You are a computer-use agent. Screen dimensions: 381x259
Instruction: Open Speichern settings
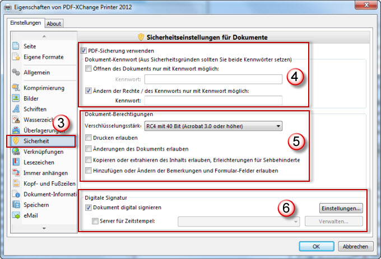(36, 205)
